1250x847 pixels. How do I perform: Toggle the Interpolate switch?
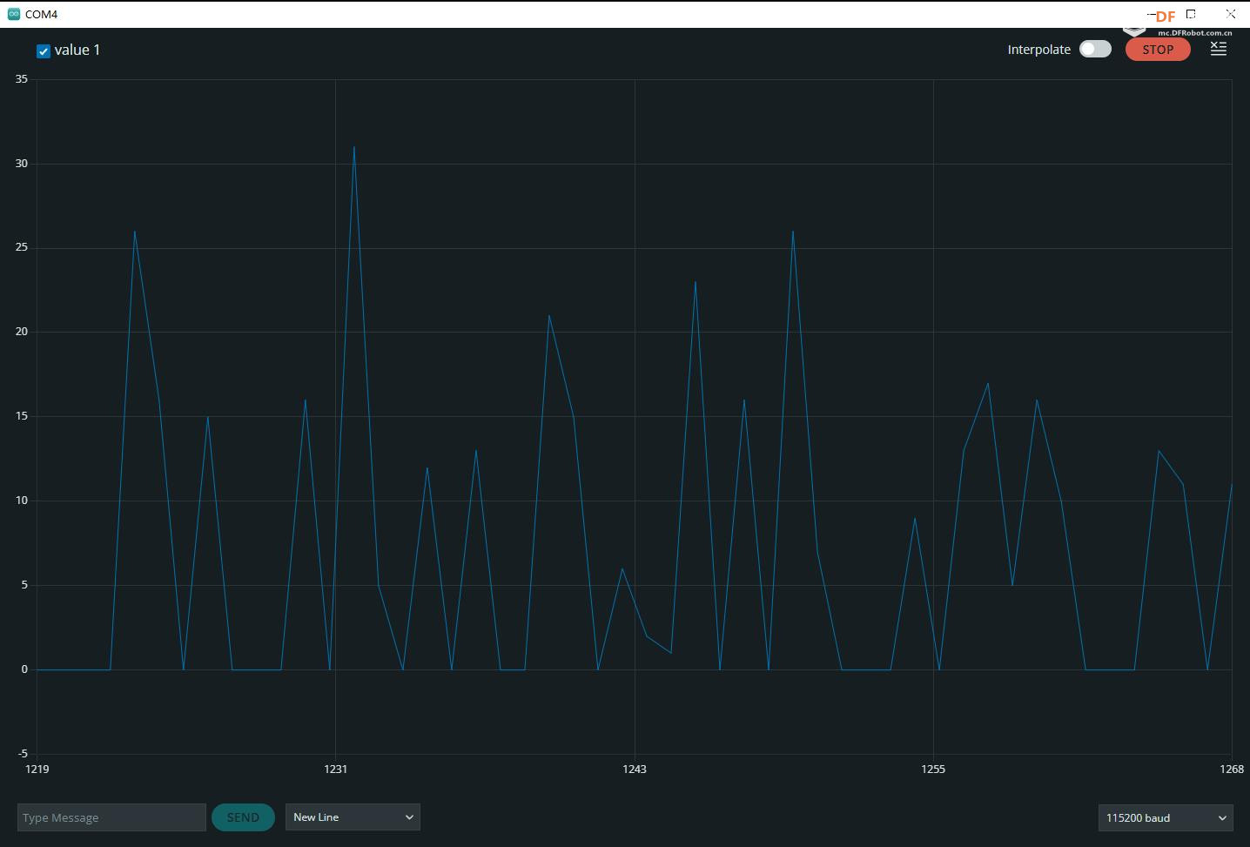pyautogui.click(x=1095, y=49)
